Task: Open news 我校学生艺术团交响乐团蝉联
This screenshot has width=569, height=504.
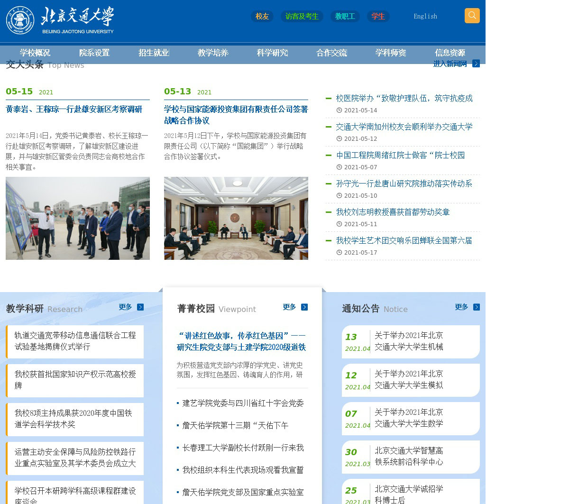Action: tap(404, 241)
